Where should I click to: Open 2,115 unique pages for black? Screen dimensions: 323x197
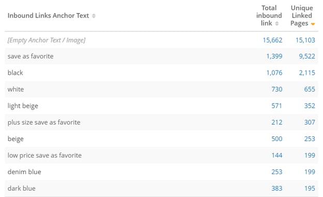(x=307, y=73)
